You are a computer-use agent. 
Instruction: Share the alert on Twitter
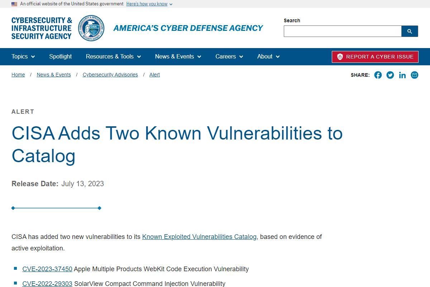coord(390,75)
